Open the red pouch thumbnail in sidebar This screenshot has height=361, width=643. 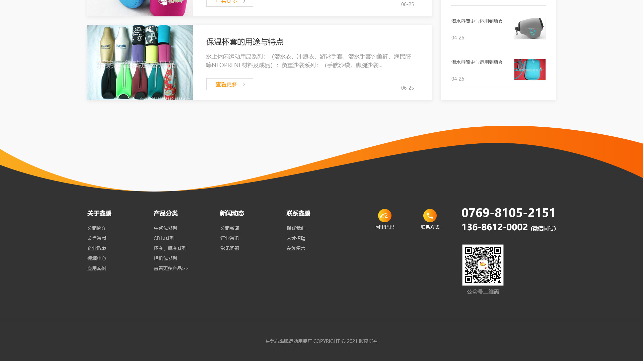529,70
